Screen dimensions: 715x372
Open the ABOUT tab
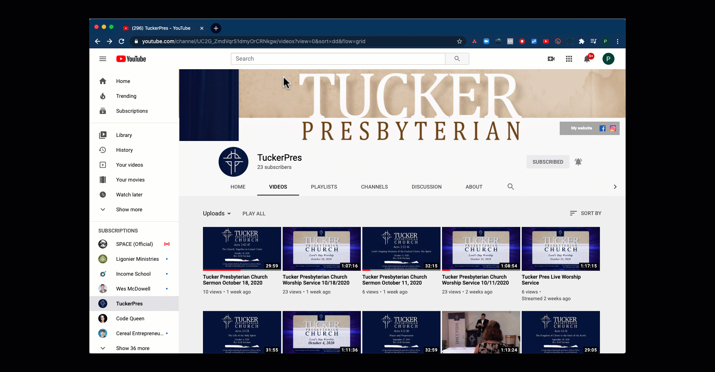point(474,187)
